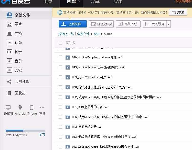This screenshot has height=150, width=192.
Task: Click the 更多 three-dots icon
Action: (42, 107)
